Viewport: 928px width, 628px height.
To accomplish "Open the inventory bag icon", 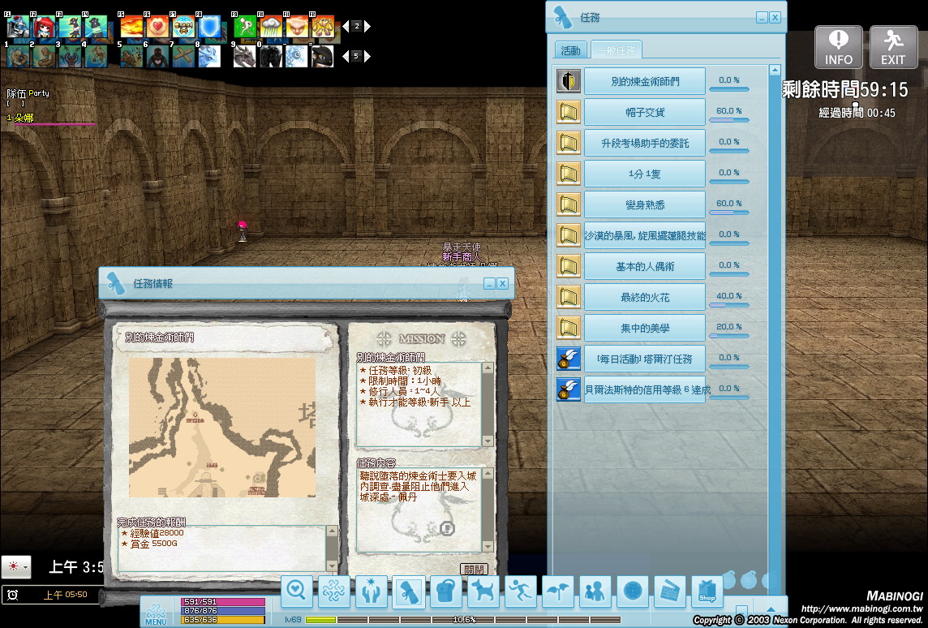I will [445, 591].
